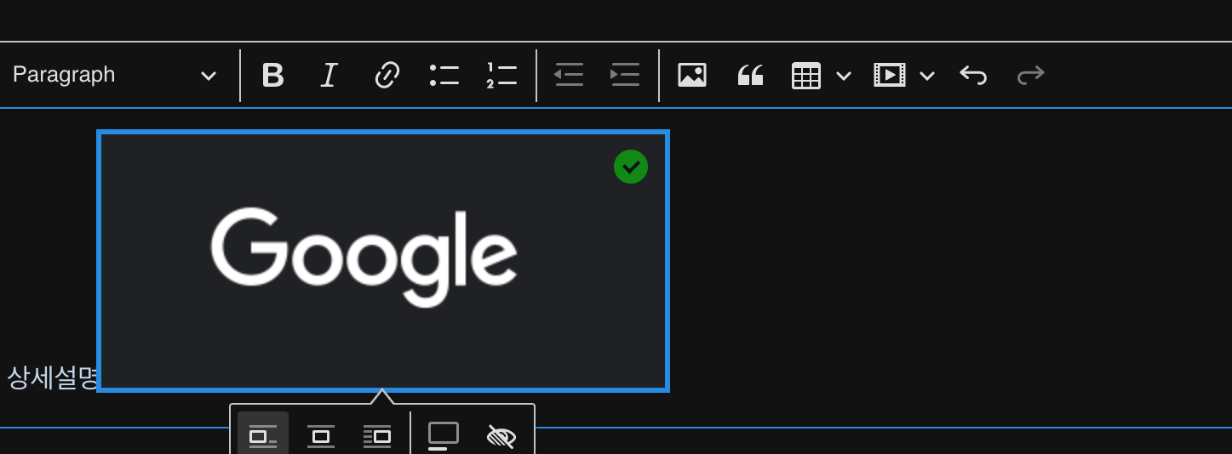Decrease the indent
Screen dimensions: 1232x454
(x=569, y=75)
